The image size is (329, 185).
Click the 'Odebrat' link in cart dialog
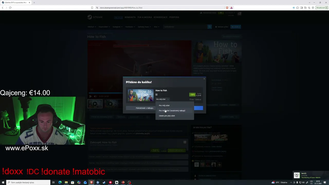click(198, 99)
